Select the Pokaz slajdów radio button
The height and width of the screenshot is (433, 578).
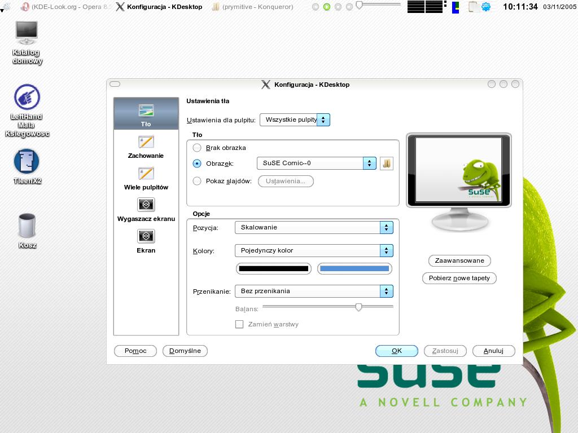pos(197,181)
